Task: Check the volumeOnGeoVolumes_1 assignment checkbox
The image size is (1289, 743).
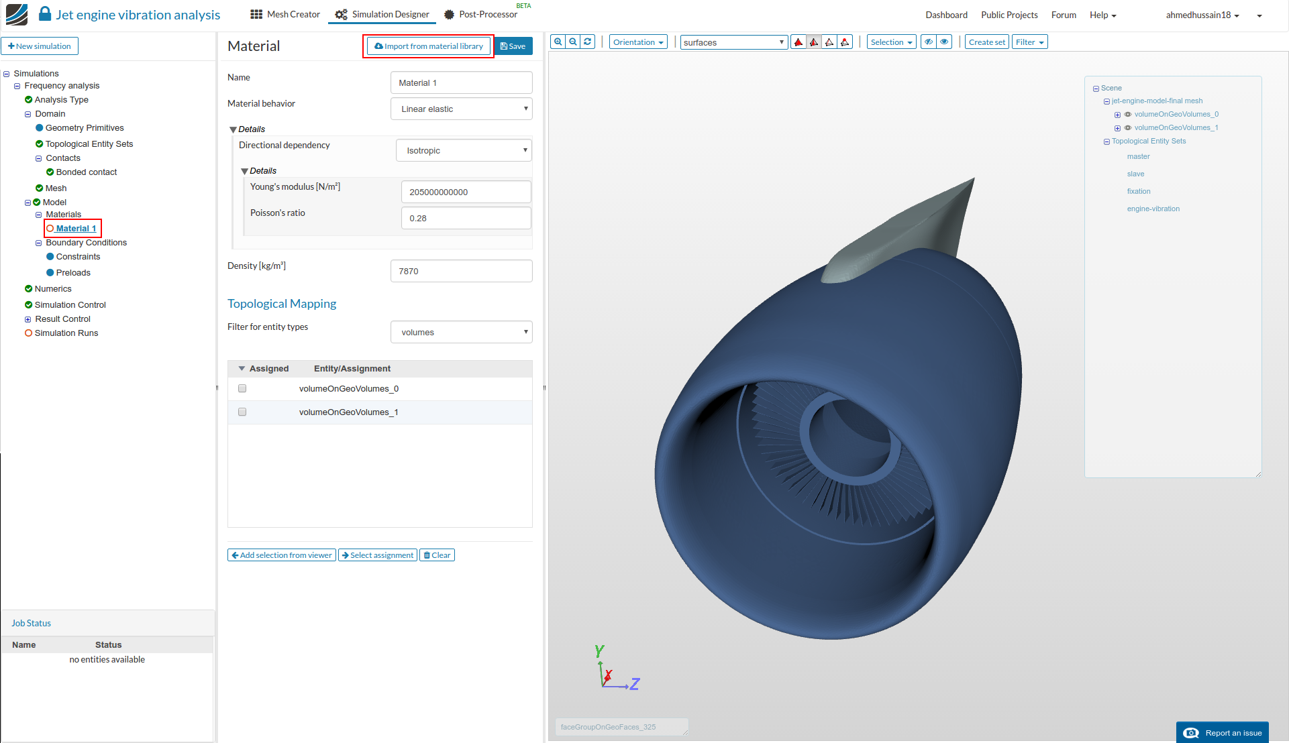Action: coord(242,412)
